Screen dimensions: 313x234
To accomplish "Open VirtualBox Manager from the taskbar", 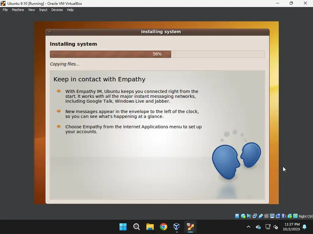I will pos(177,227).
